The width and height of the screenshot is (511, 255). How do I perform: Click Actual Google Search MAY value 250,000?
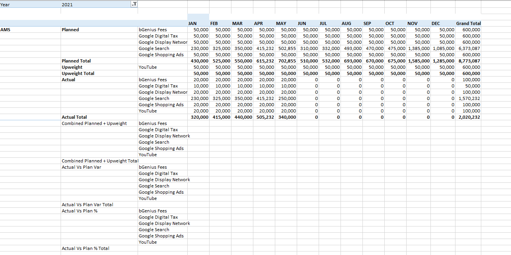[x=287, y=98]
